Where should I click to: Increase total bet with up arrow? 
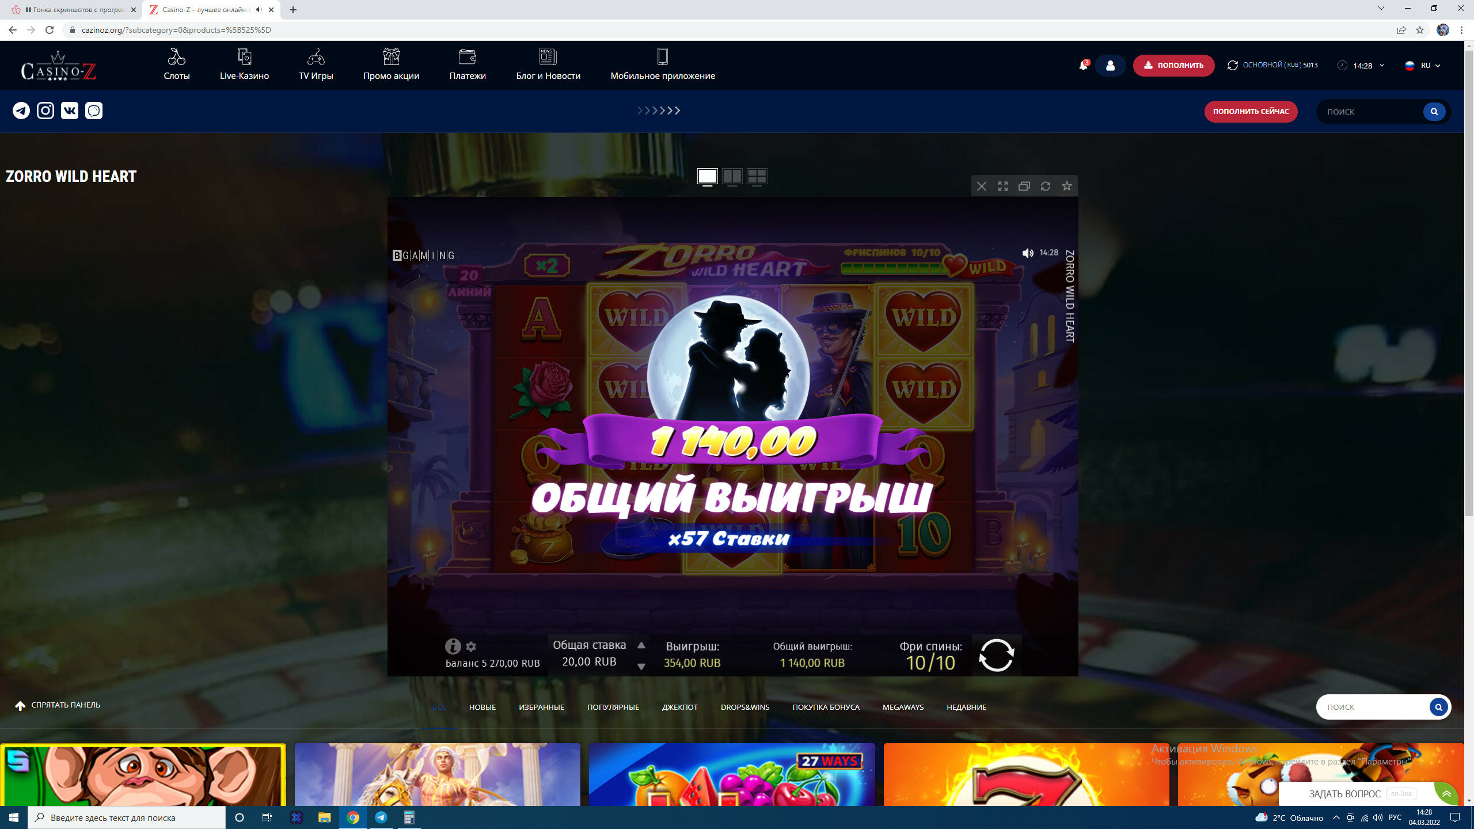click(x=641, y=645)
